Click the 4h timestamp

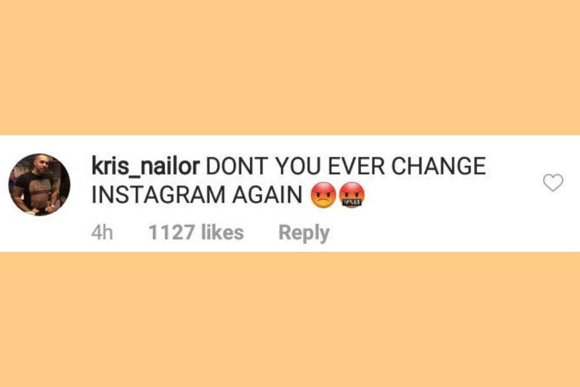(x=102, y=233)
